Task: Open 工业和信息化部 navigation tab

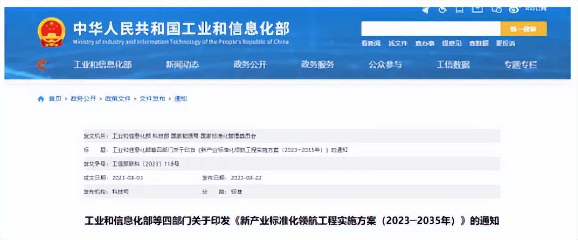Action: tap(103, 65)
